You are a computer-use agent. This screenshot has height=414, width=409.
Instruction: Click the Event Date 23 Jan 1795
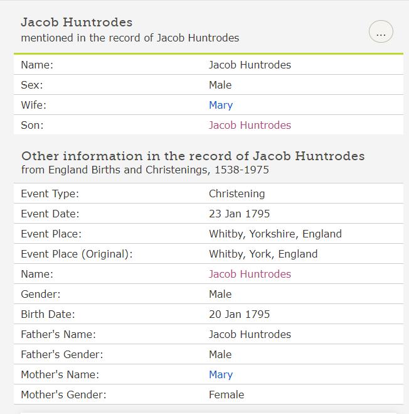(239, 214)
